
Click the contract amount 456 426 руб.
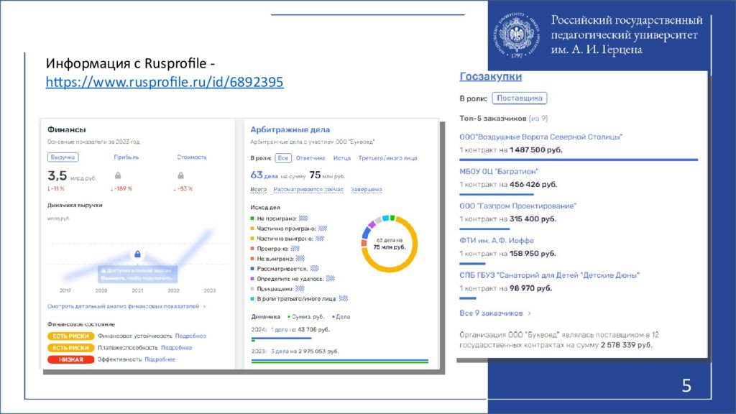point(533,185)
